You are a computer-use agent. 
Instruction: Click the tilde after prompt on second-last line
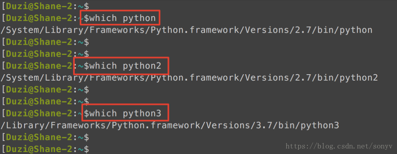coord(81,137)
